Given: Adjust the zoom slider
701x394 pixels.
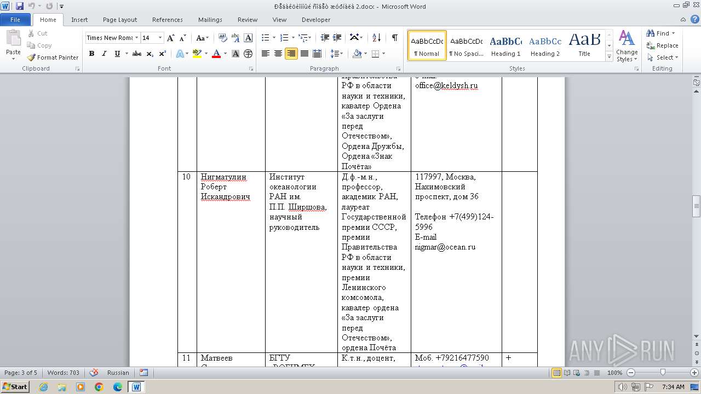Looking at the screenshot, I should 663,373.
